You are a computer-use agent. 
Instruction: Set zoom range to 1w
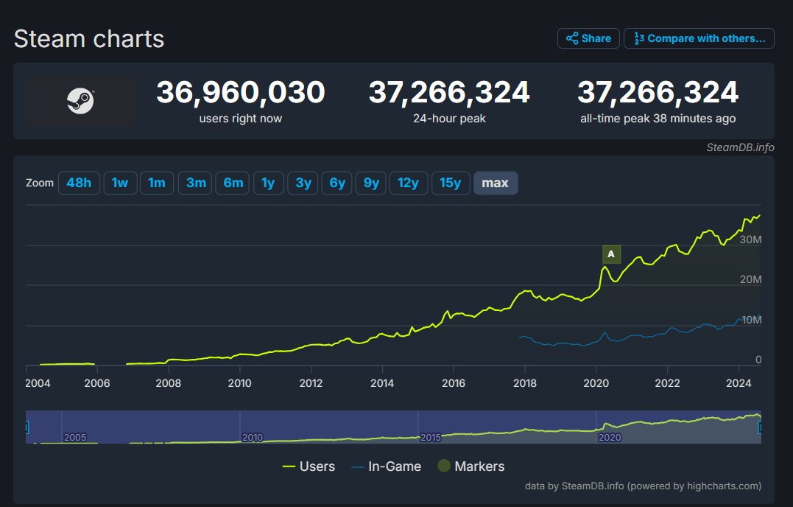pos(120,183)
